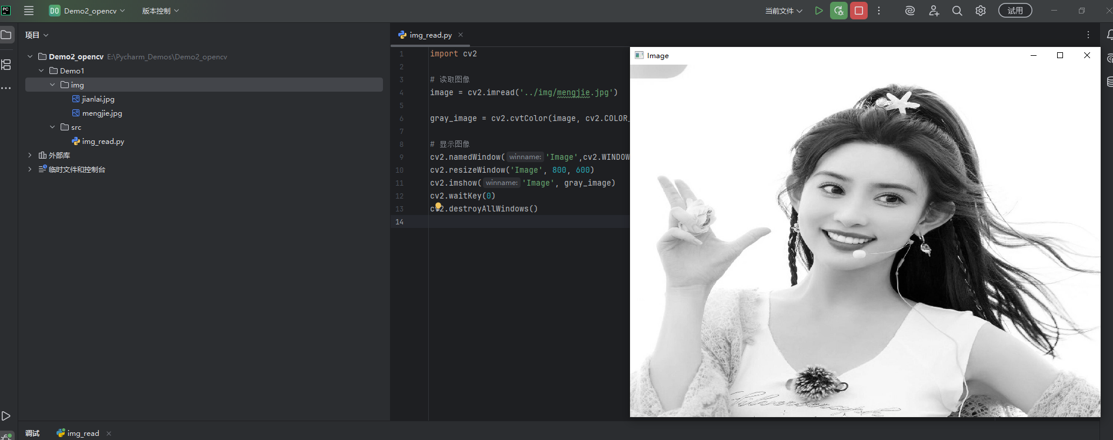Viewport: 1113px width, 440px height.
Task: Close the img_read.py editor tab
Action: 461,35
